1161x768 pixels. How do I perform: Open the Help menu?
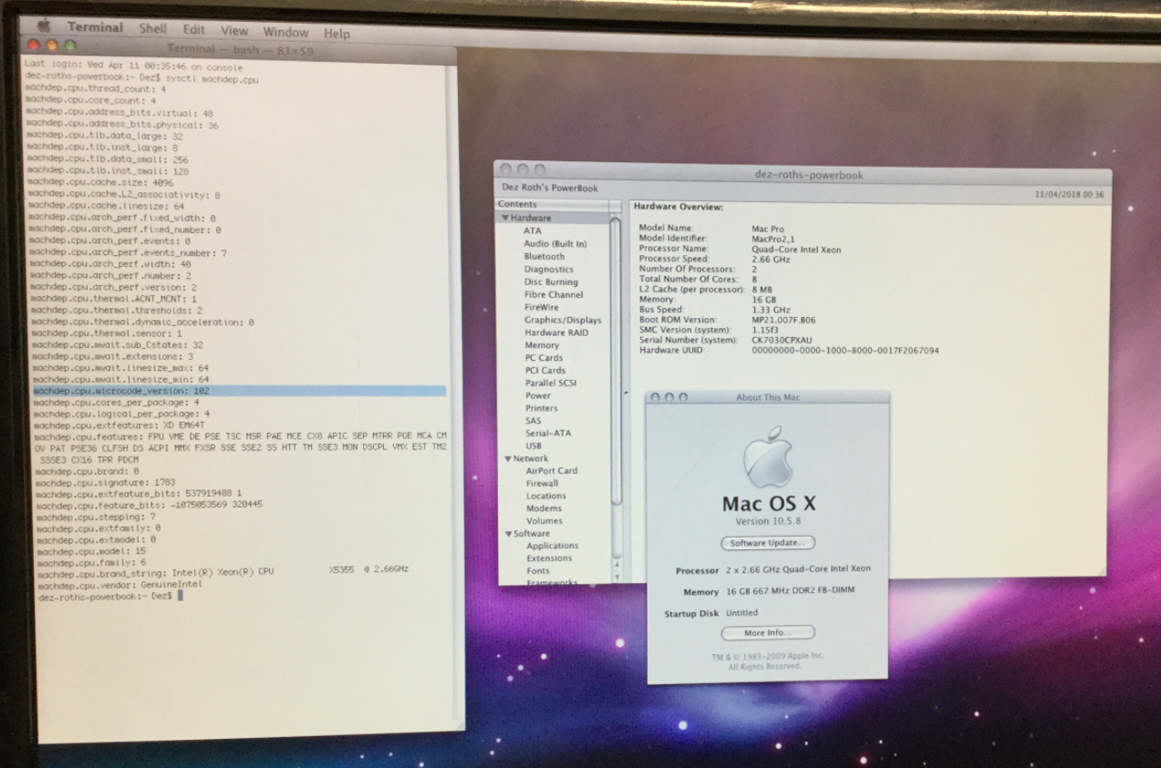coord(337,34)
